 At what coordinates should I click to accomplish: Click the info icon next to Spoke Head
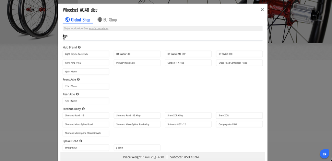click(x=81, y=141)
